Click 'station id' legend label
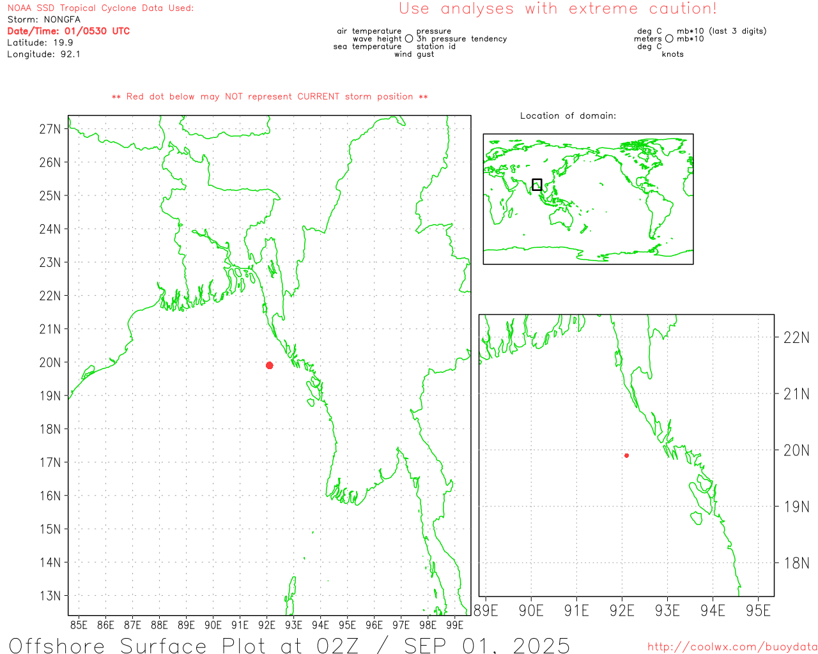 [436, 46]
